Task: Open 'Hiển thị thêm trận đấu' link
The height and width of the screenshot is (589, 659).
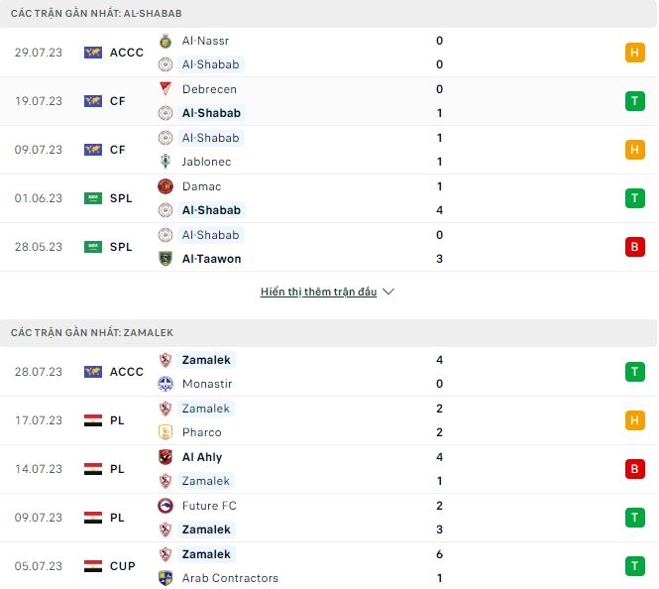Action: click(318, 293)
